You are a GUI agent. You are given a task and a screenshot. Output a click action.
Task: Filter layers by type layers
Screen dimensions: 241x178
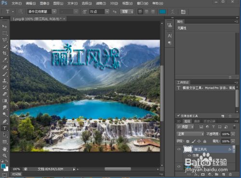[214, 127]
